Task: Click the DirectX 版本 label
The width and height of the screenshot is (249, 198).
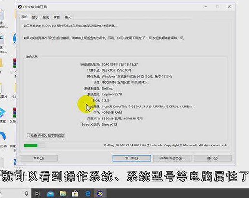Action: click(x=91, y=124)
